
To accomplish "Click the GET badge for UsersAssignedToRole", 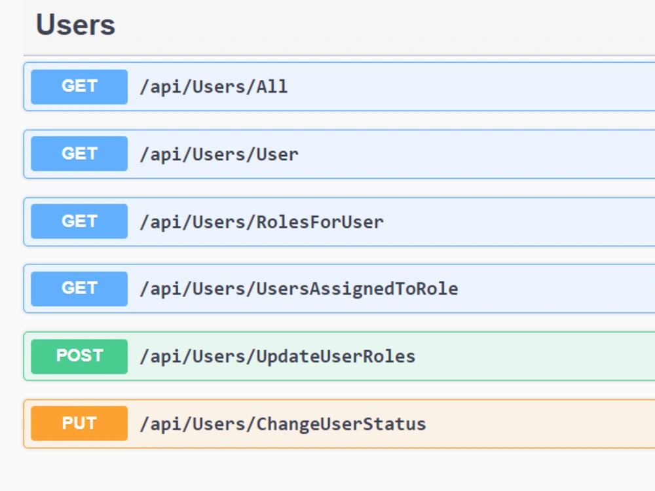I will tap(79, 289).
